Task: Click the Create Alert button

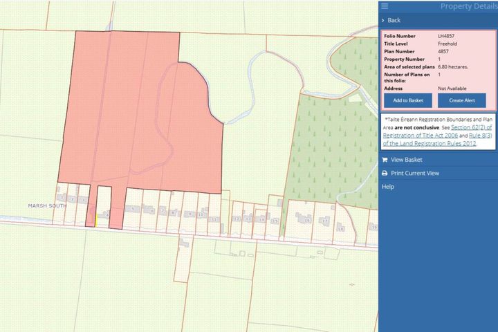Action: pyautogui.click(x=462, y=100)
